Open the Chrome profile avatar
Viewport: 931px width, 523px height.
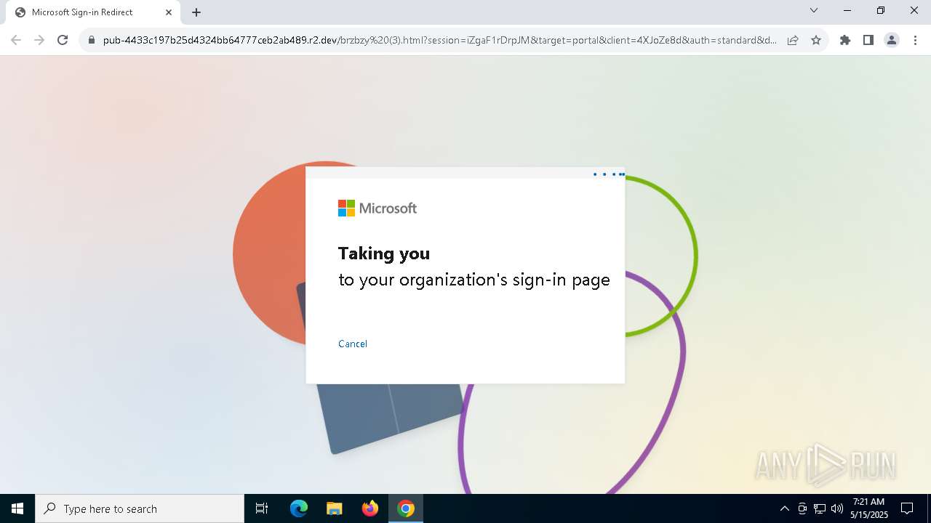click(892, 40)
